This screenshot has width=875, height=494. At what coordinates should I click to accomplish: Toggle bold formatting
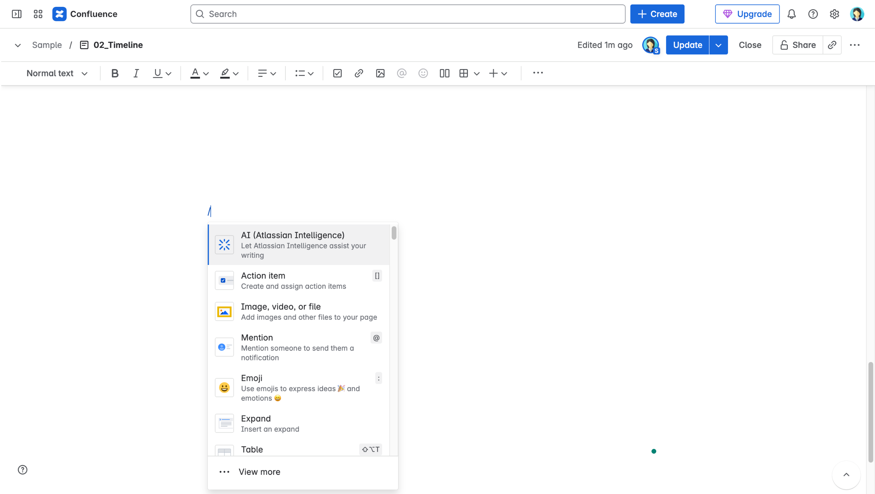[x=115, y=73]
